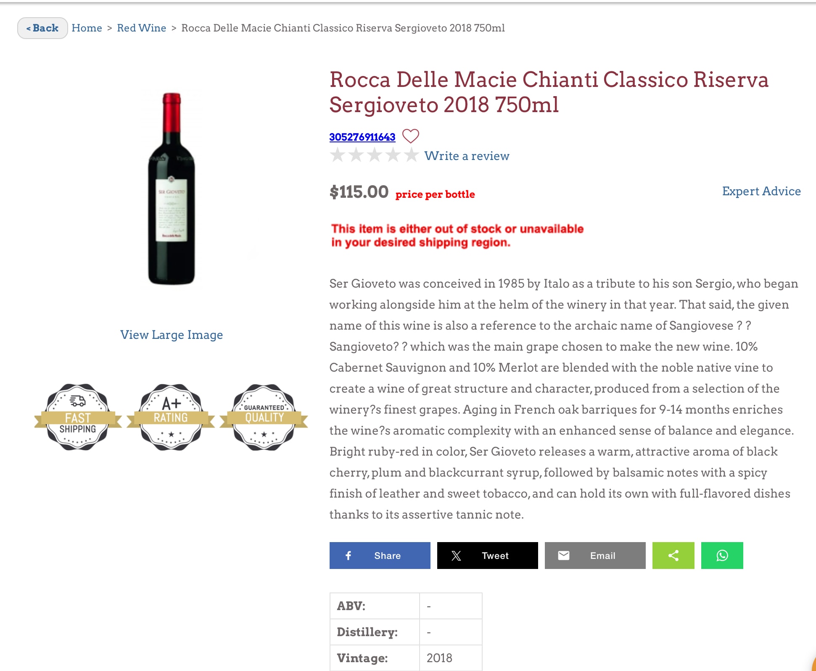Click the WhatsApp share icon
The width and height of the screenshot is (816, 671).
[722, 555]
